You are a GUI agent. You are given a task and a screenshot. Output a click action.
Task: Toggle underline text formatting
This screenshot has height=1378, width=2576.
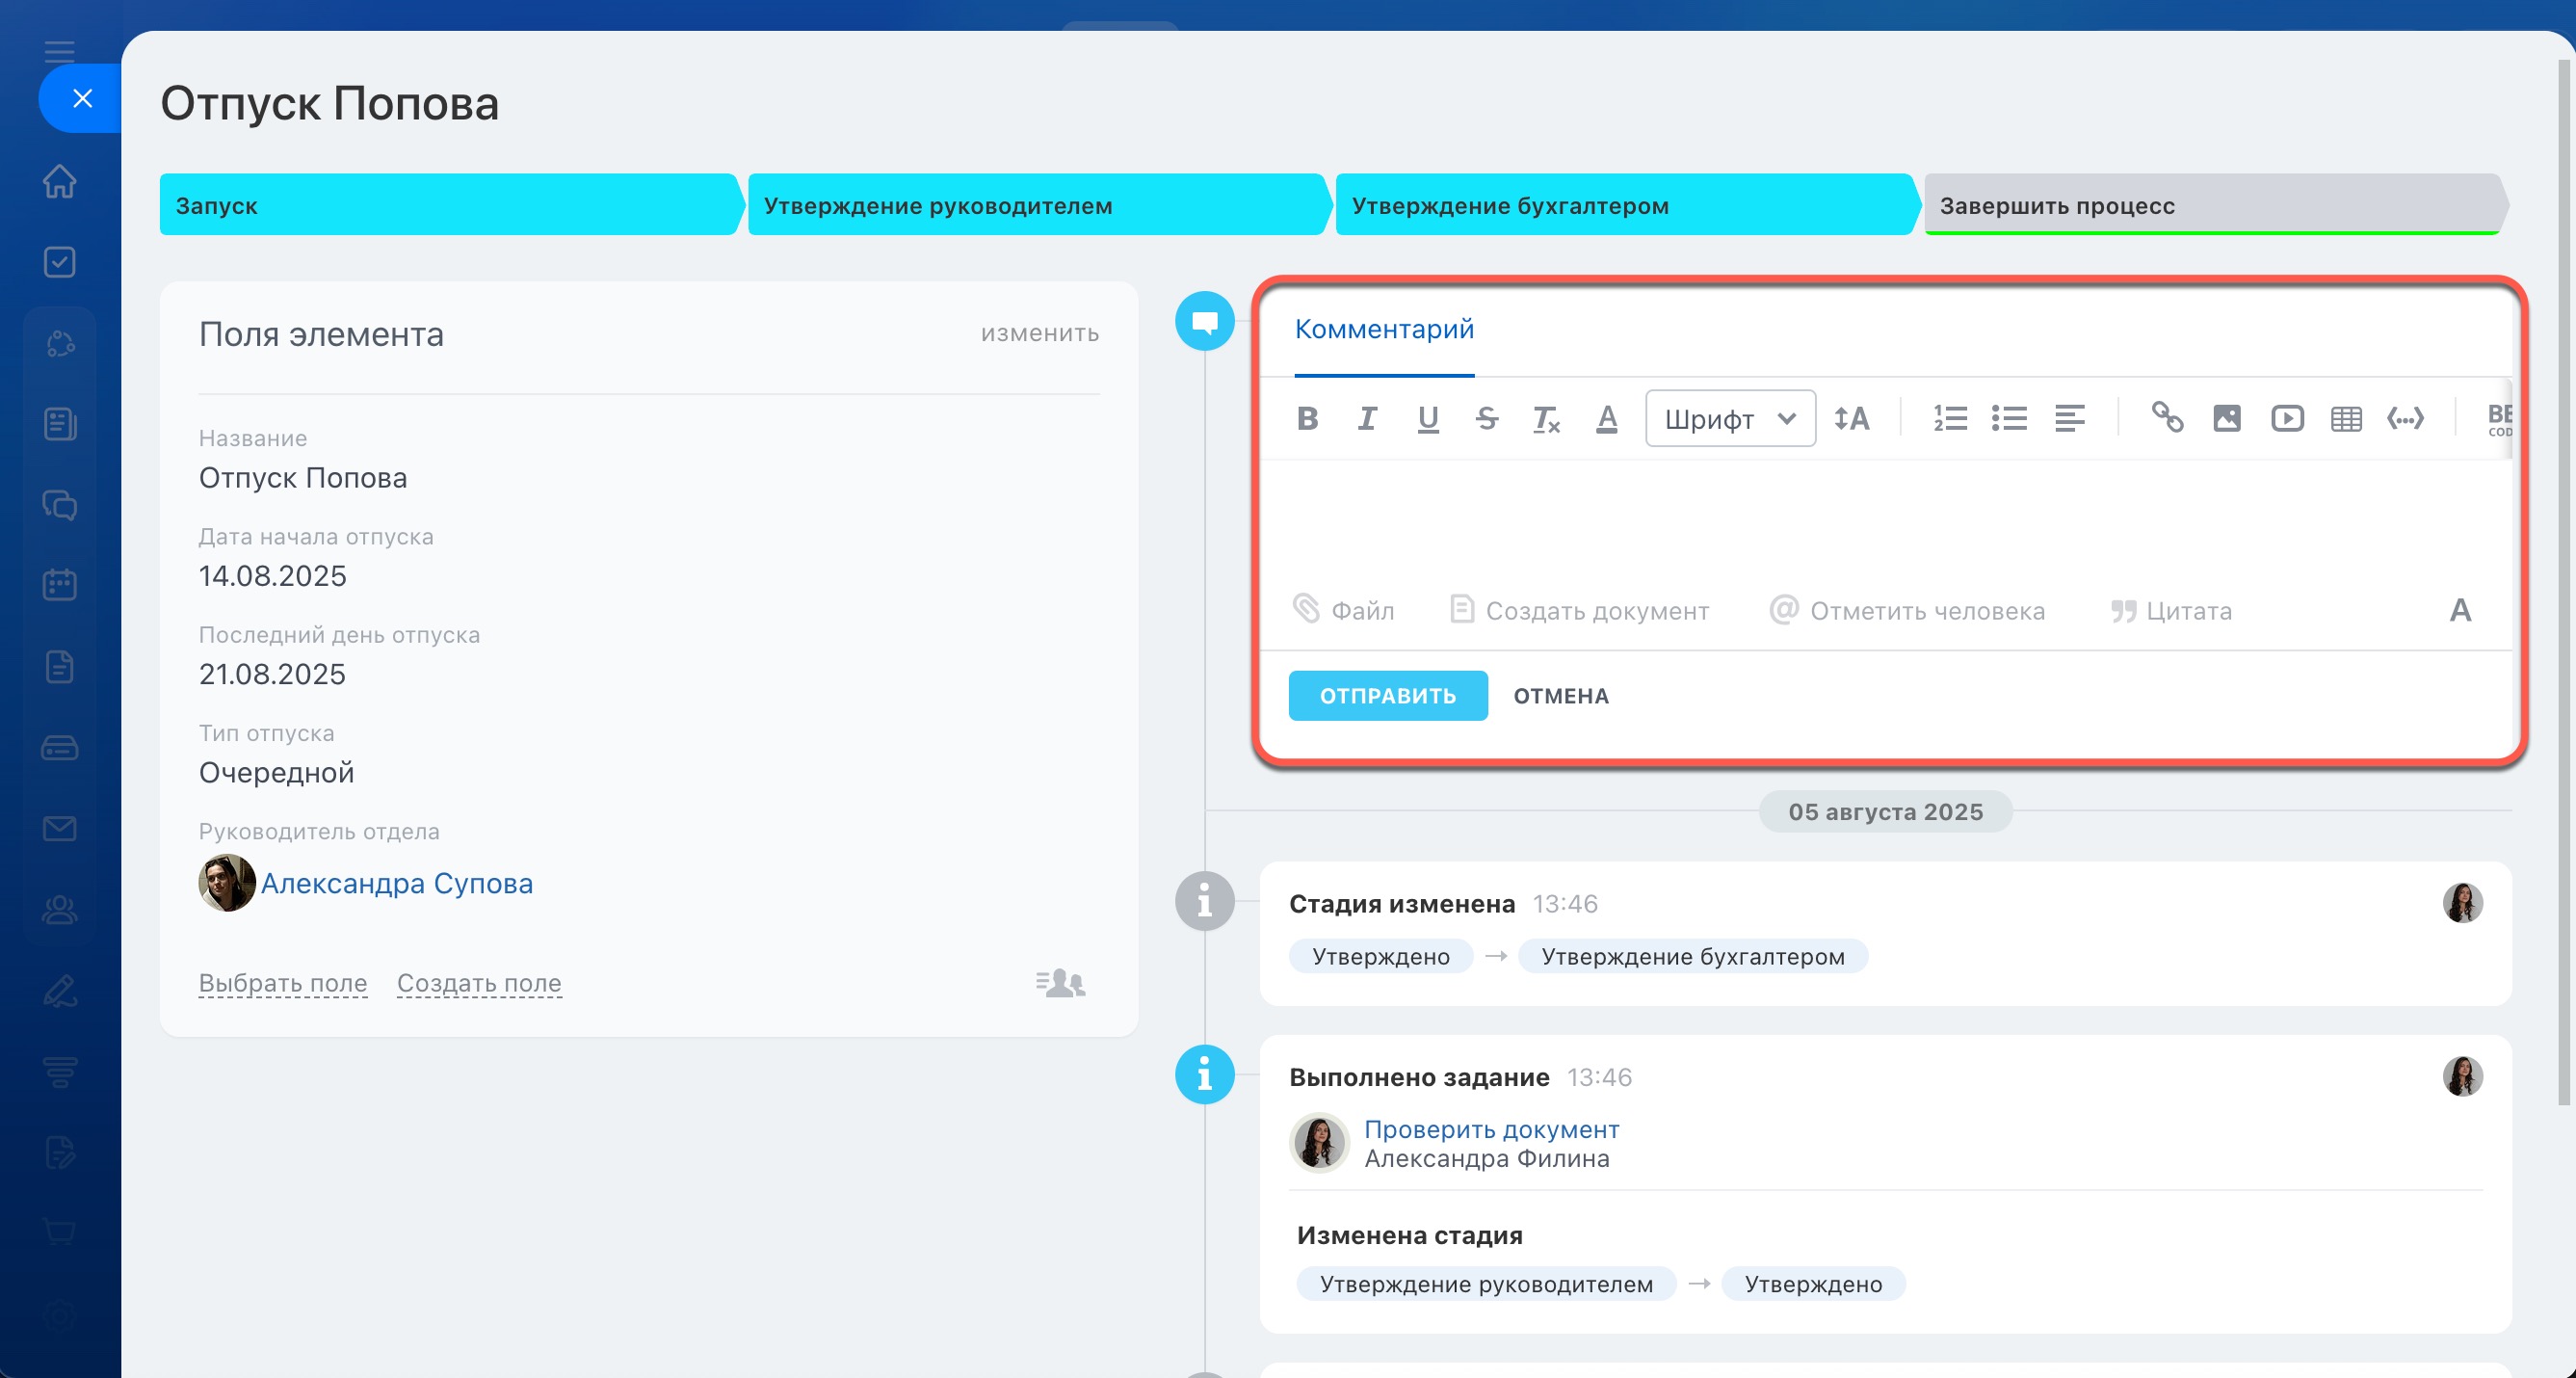(x=1427, y=418)
